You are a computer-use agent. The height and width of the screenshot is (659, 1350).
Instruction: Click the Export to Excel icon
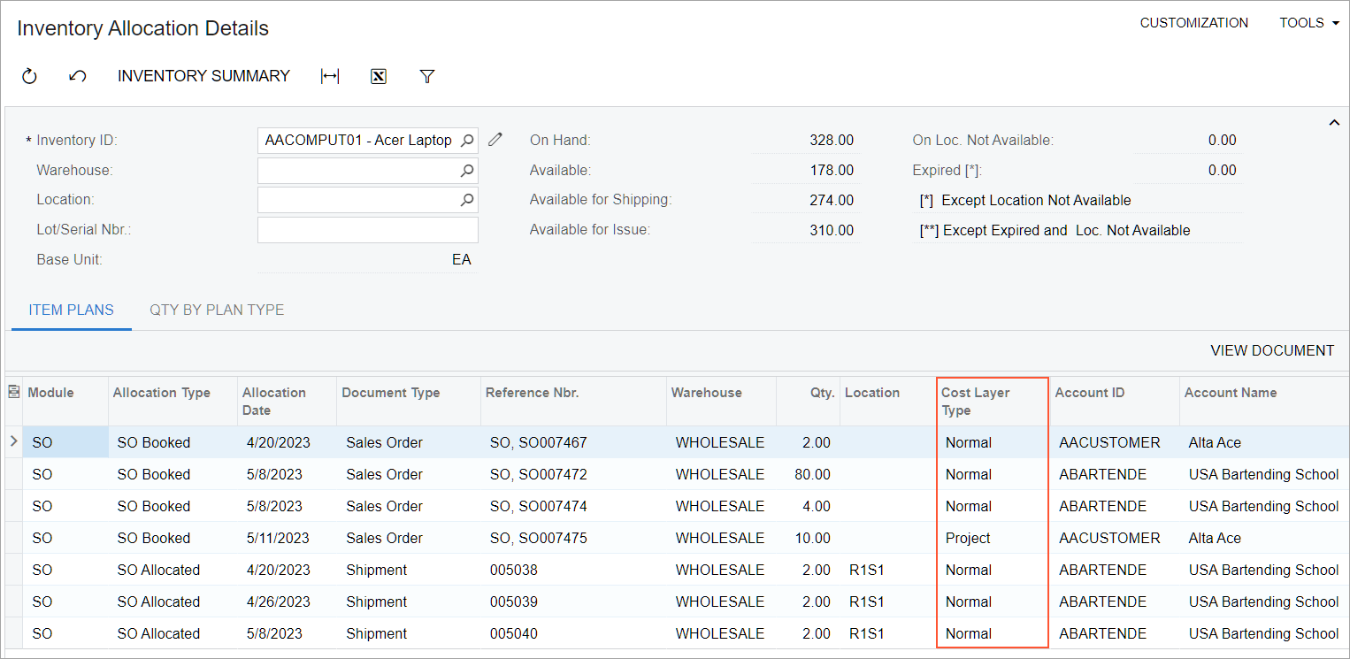379,76
